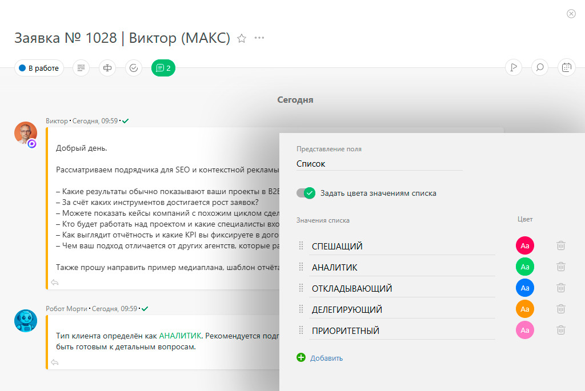The image size is (585, 391).
Task: Click the СПЕШАЩИЙ value field
Action: point(402,247)
